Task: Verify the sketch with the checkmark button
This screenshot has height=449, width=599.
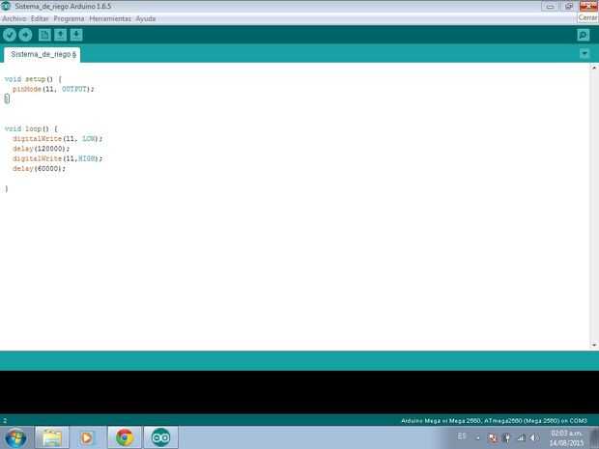Action: (10, 35)
